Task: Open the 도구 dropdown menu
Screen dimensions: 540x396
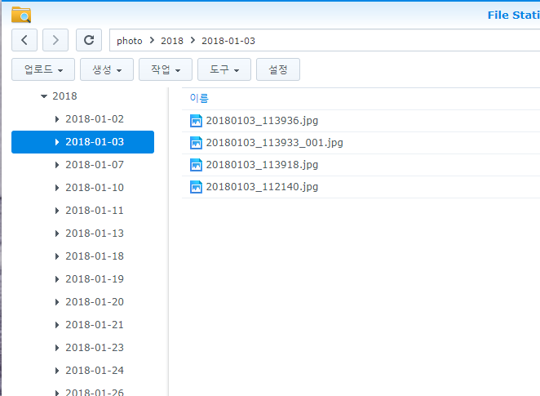Action: click(x=224, y=69)
